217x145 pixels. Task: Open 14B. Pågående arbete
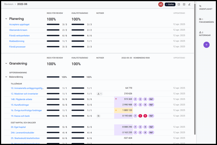point(21,99)
